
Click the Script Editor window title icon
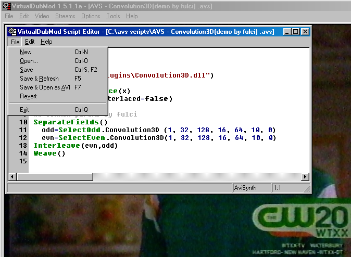(x=12, y=32)
